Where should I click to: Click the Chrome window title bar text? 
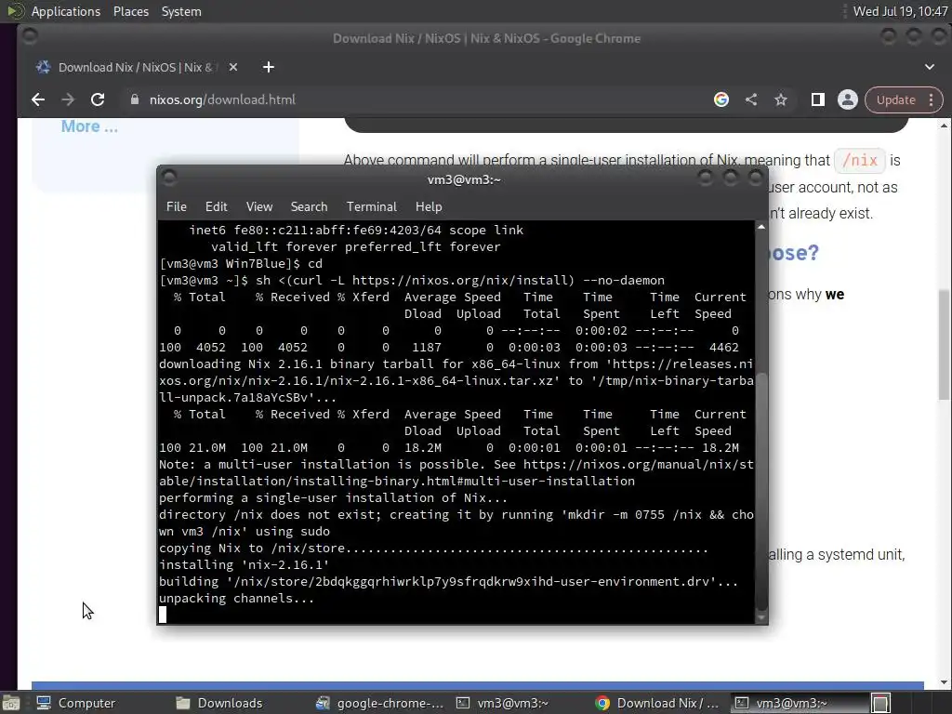[x=486, y=38]
